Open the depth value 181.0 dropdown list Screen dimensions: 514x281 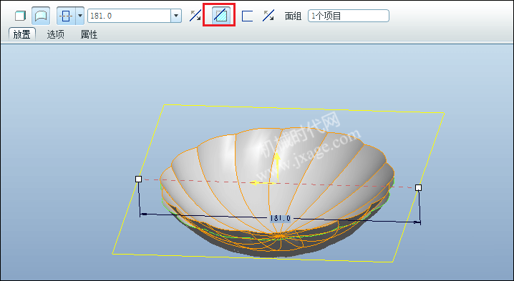[x=176, y=16]
